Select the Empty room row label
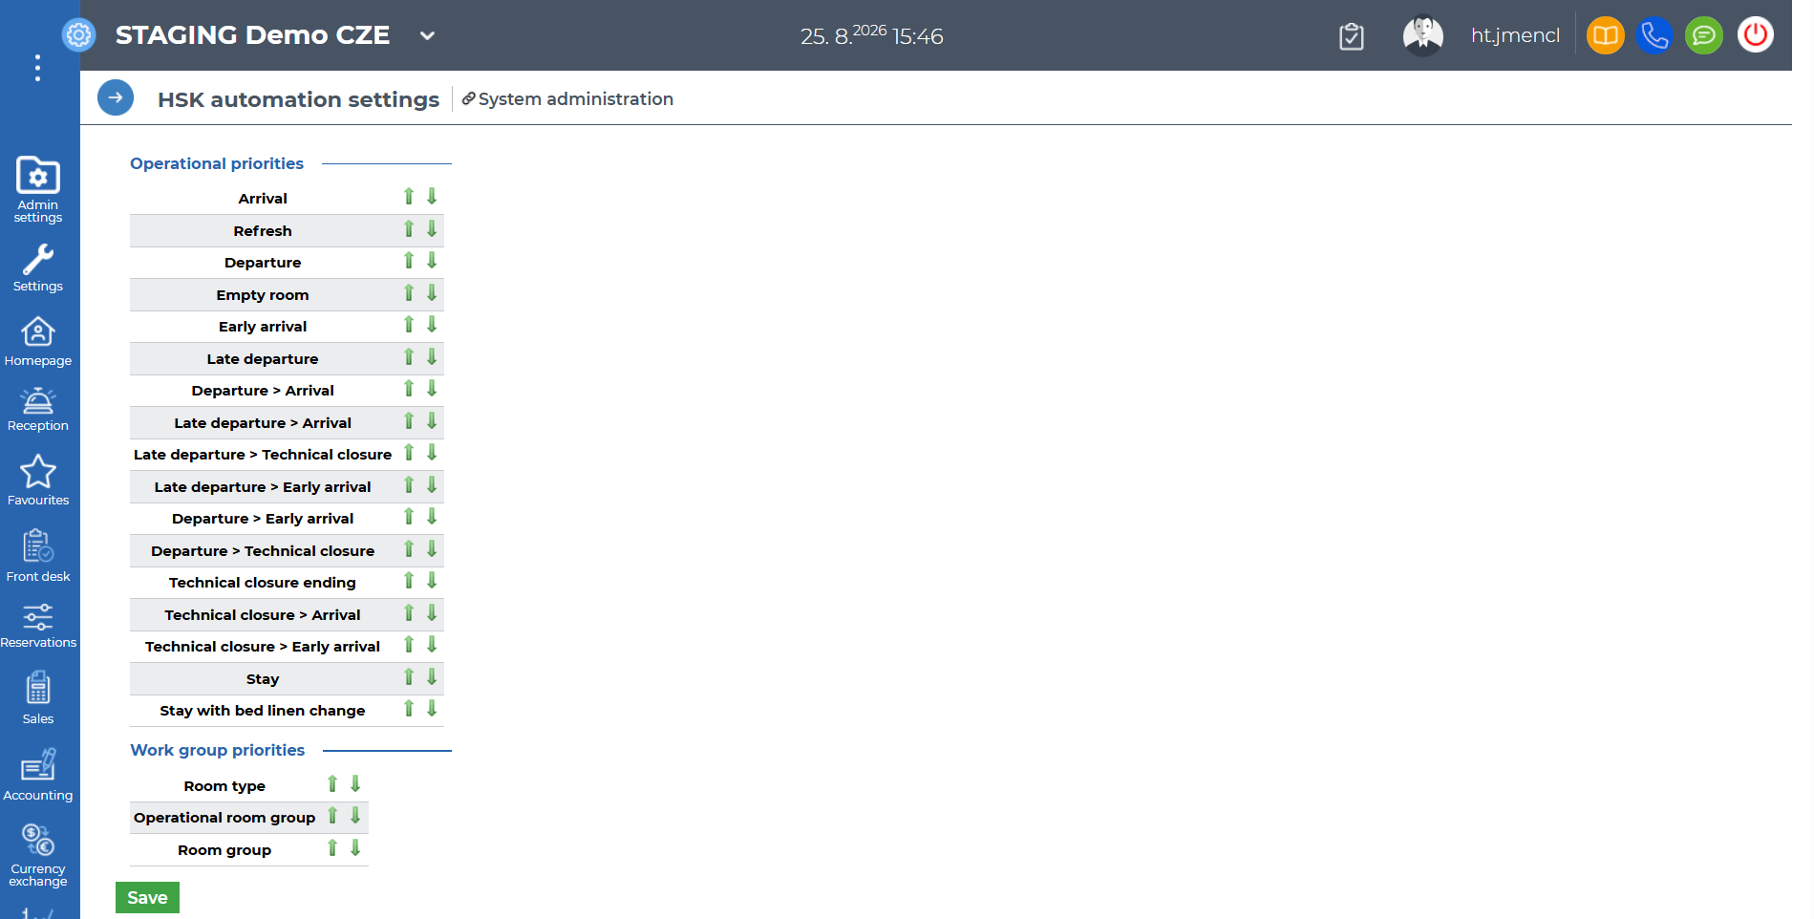 (263, 295)
